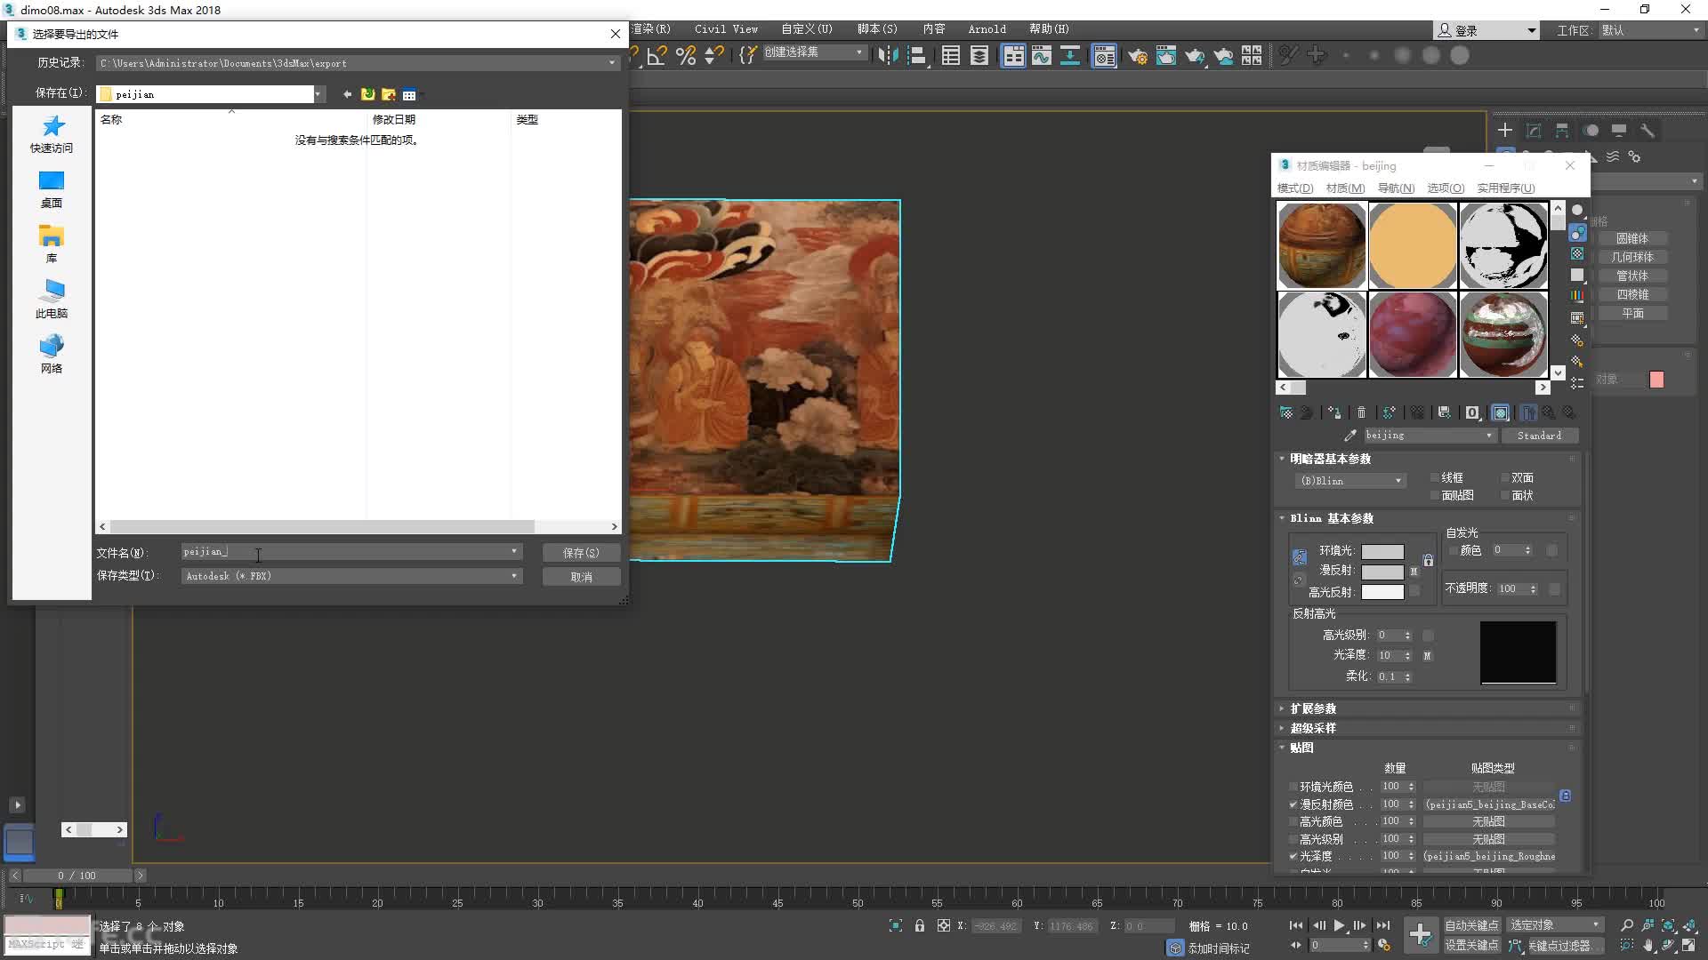Open the Schematic View icon
This screenshot has height=960, width=1708.
pos(1070,56)
